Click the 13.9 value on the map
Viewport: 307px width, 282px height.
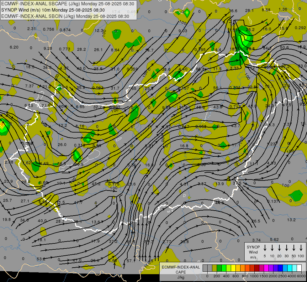click(220, 184)
